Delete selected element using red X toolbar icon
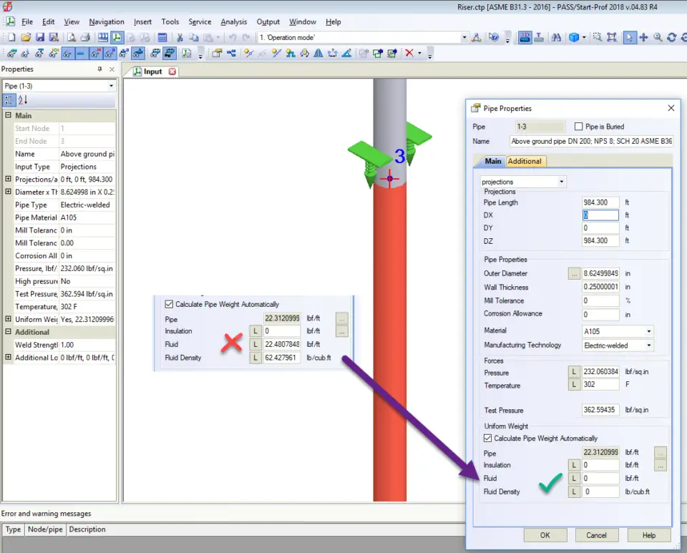This screenshot has height=553, width=687. click(x=409, y=53)
